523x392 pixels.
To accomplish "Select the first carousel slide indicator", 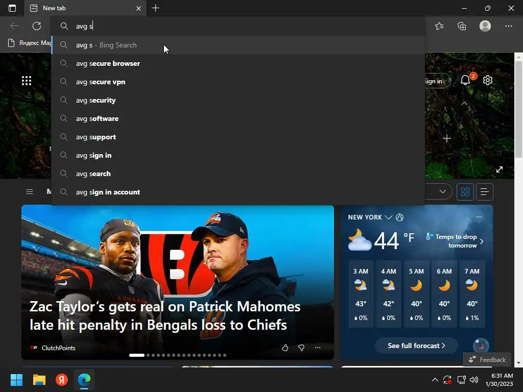I will (137, 355).
